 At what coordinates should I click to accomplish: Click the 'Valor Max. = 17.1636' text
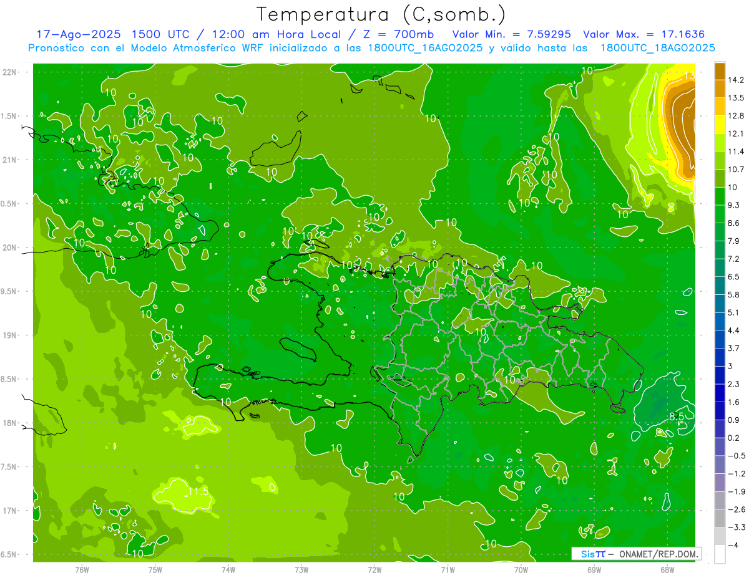[x=644, y=34]
